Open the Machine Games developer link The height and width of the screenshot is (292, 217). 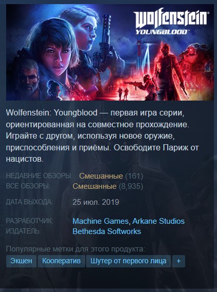click(101, 221)
